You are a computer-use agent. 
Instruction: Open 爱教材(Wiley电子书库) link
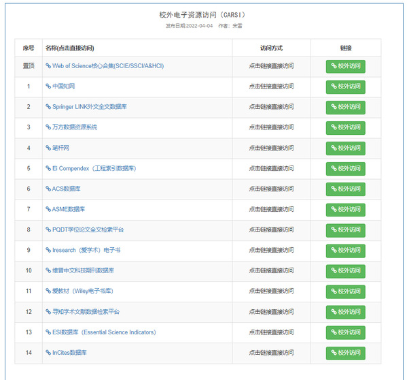click(79, 291)
